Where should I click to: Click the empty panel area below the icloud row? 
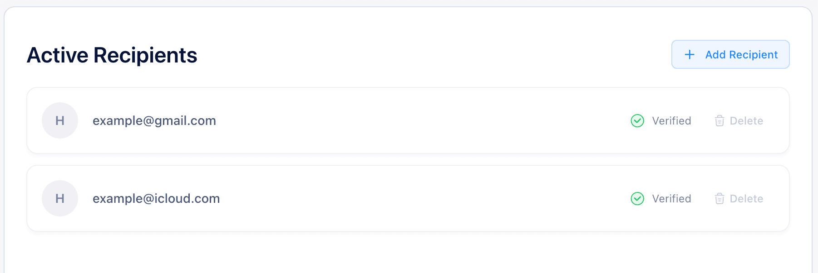(x=409, y=254)
